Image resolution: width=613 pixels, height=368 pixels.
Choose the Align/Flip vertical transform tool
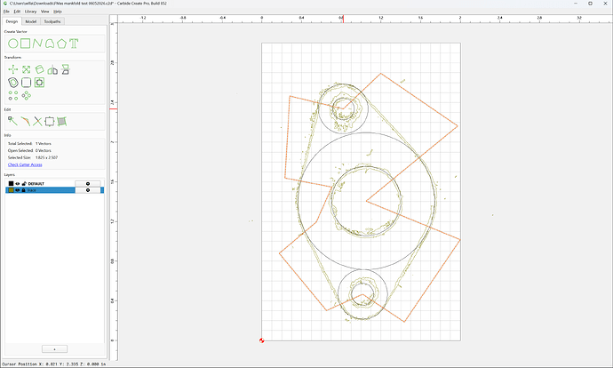[x=65, y=69]
